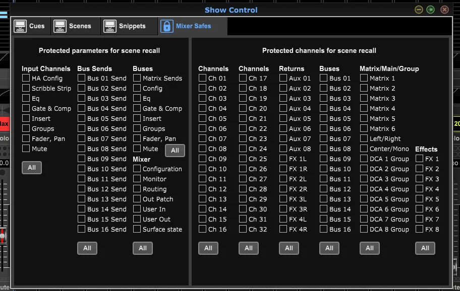Close the Show Control window
460x291 pixels.
tap(444, 10)
